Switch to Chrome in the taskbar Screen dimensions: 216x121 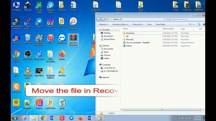[43, 118]
